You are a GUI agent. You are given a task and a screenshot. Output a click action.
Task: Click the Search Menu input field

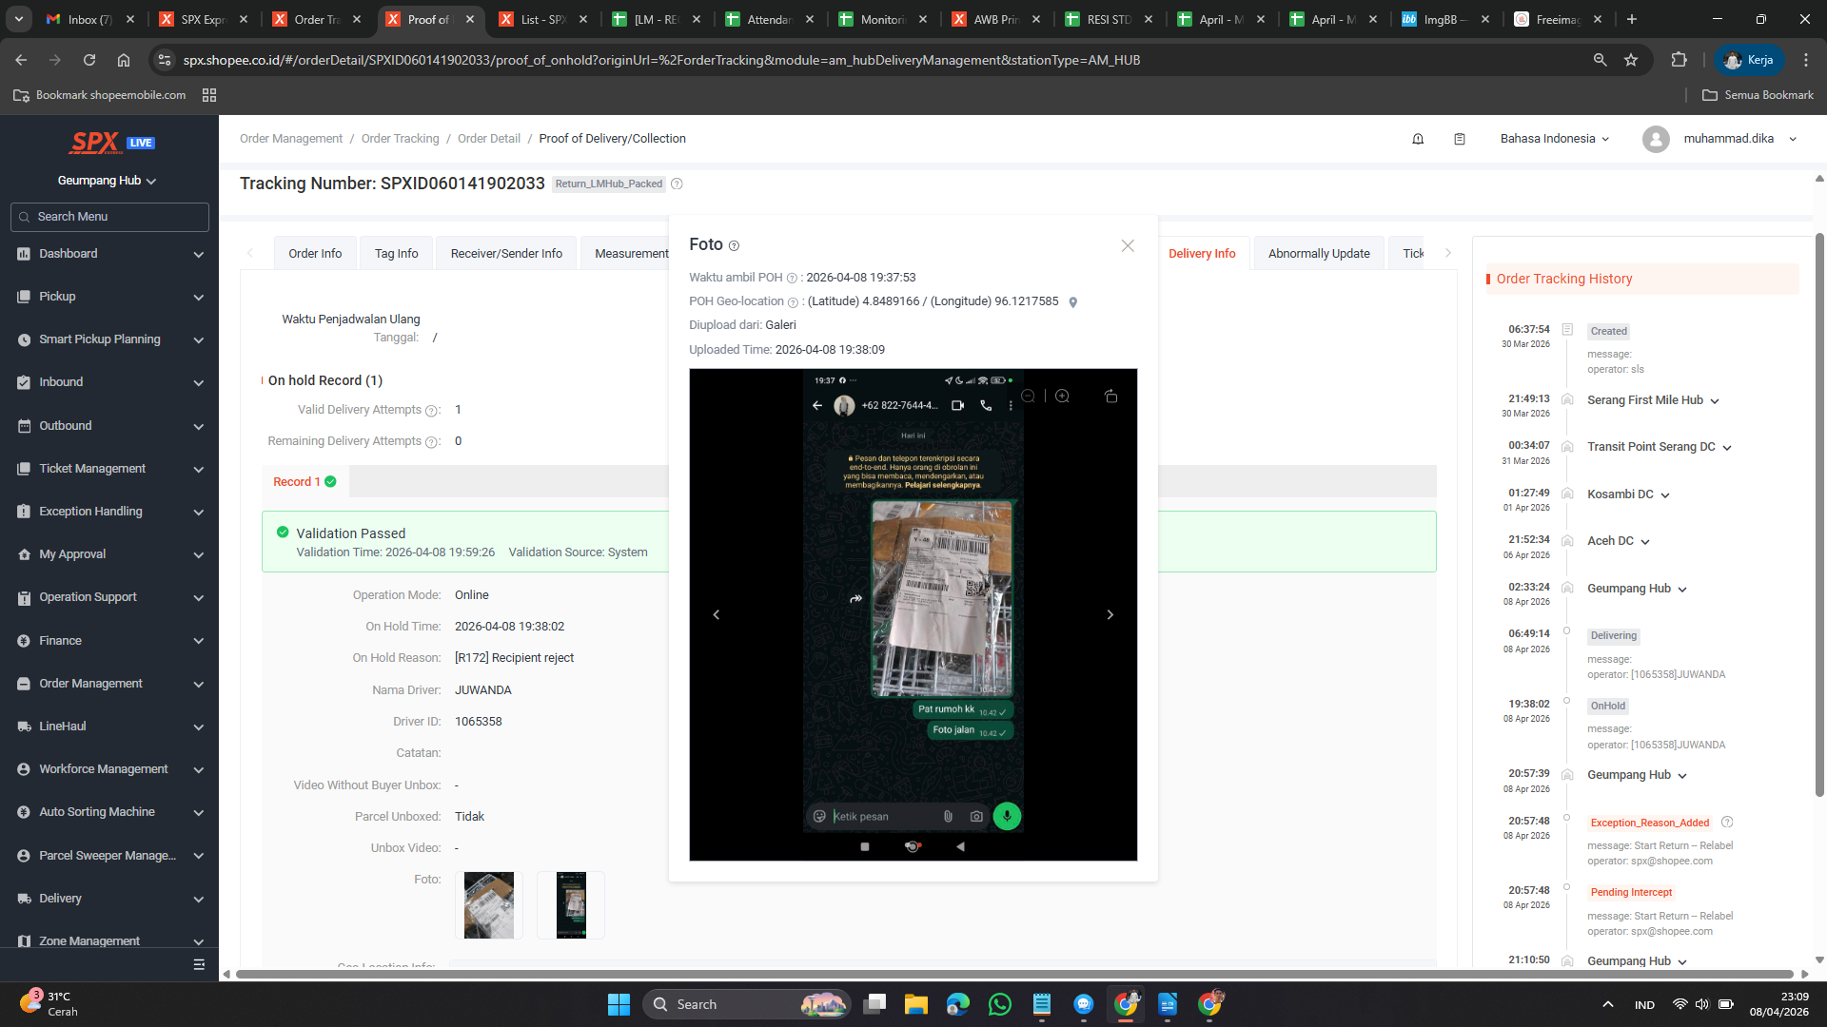(109, 217)
